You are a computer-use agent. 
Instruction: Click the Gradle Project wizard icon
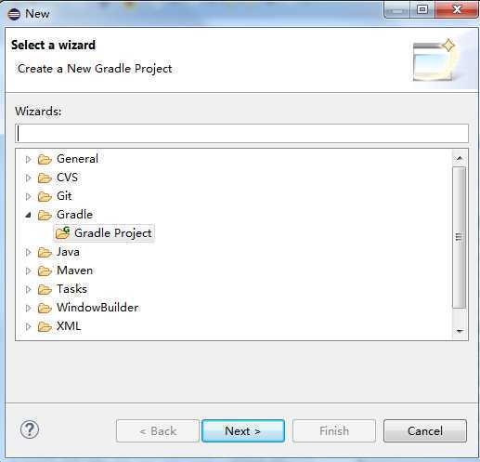[63, 233]
